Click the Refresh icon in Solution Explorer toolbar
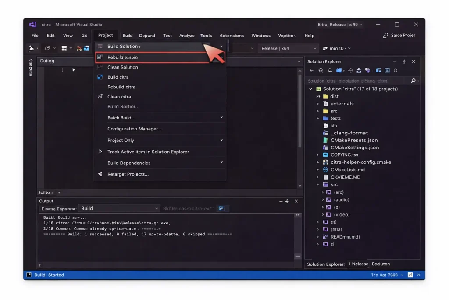Image resolution: width=449 pixels, height=300 pixels. (x=396, y=70)
